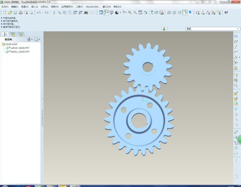
Task: Click the datum curve tool icon
Action: pos(236,52)
